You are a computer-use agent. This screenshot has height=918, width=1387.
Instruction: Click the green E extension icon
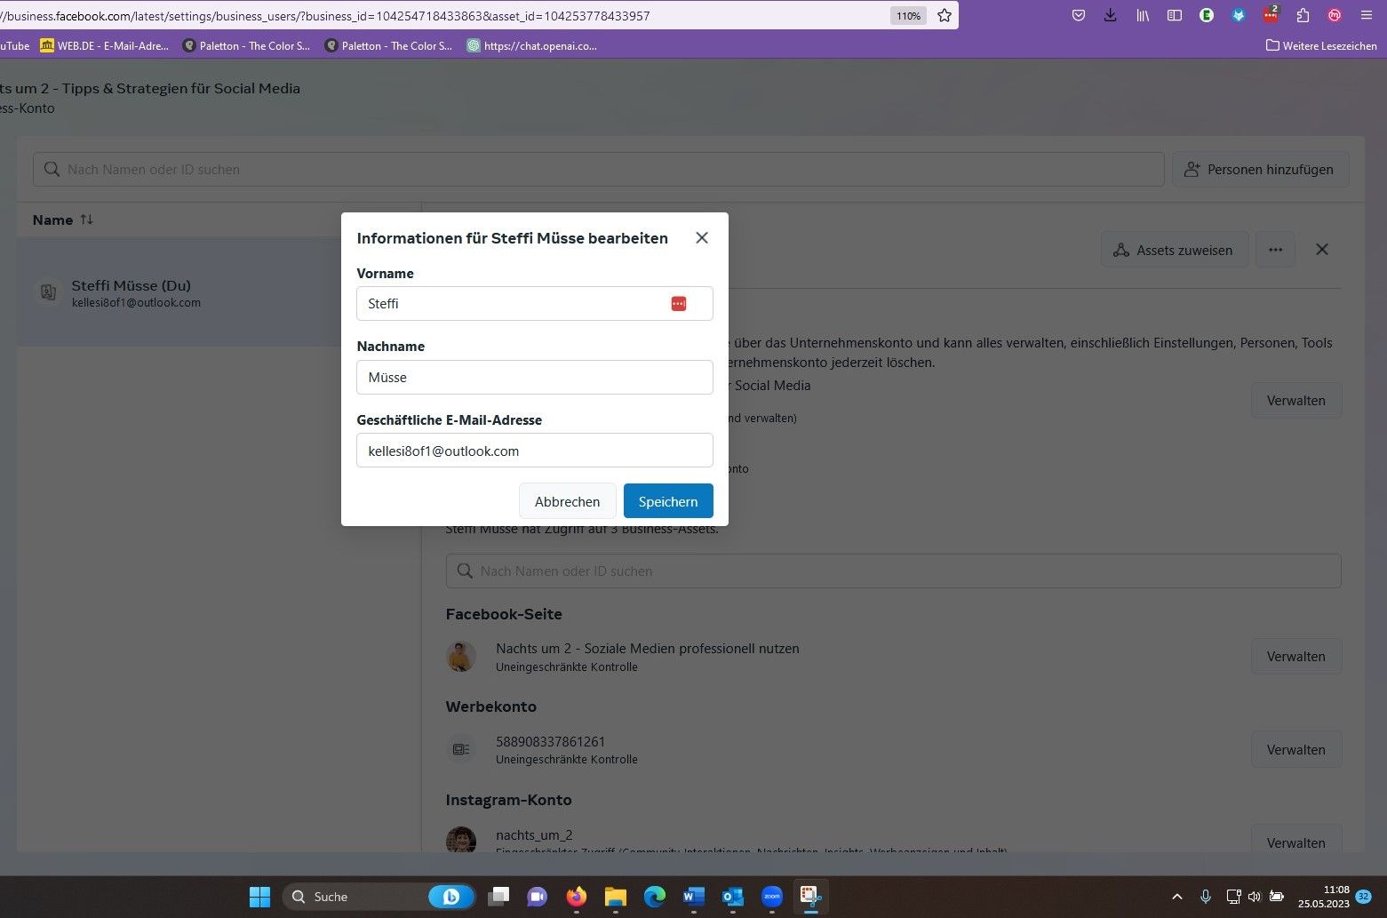(1207, 15)
